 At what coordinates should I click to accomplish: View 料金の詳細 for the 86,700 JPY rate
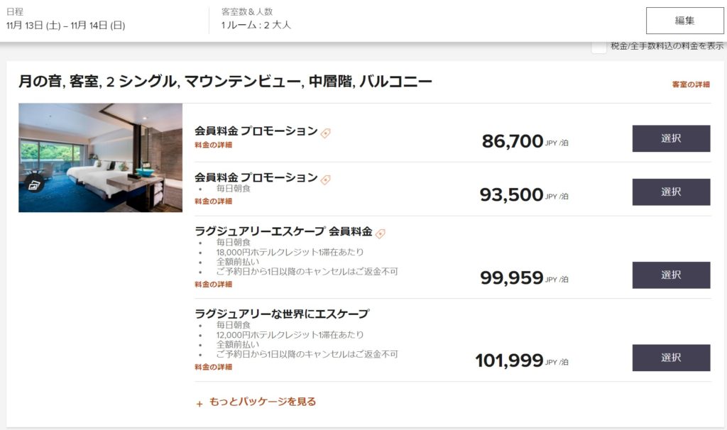coord(213,145)
